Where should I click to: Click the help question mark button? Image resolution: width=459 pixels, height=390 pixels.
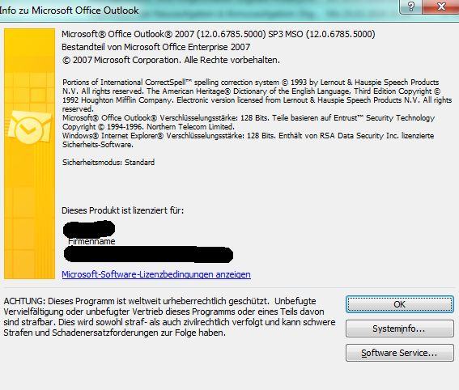(x=411, y=6)
